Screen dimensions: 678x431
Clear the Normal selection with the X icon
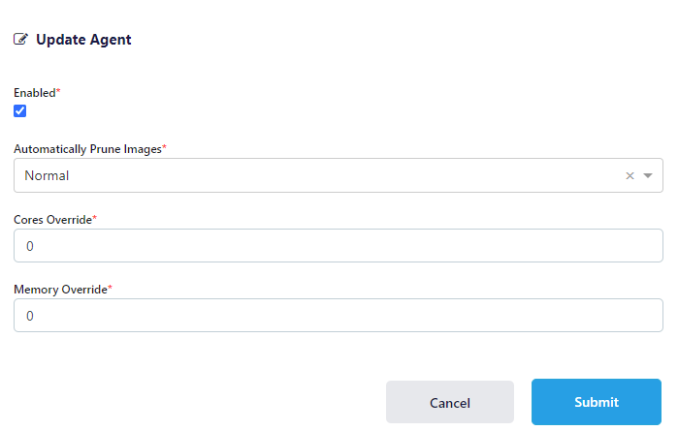[x=630, y=176]
